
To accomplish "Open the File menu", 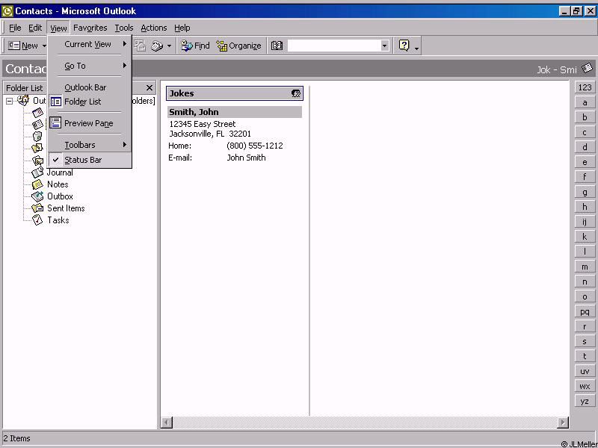I will point(15,28).
